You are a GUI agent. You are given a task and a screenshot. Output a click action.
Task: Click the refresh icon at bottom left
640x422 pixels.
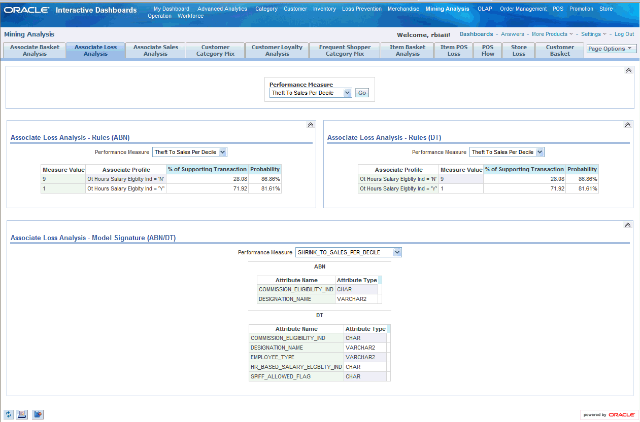click(x=8, y=414)
